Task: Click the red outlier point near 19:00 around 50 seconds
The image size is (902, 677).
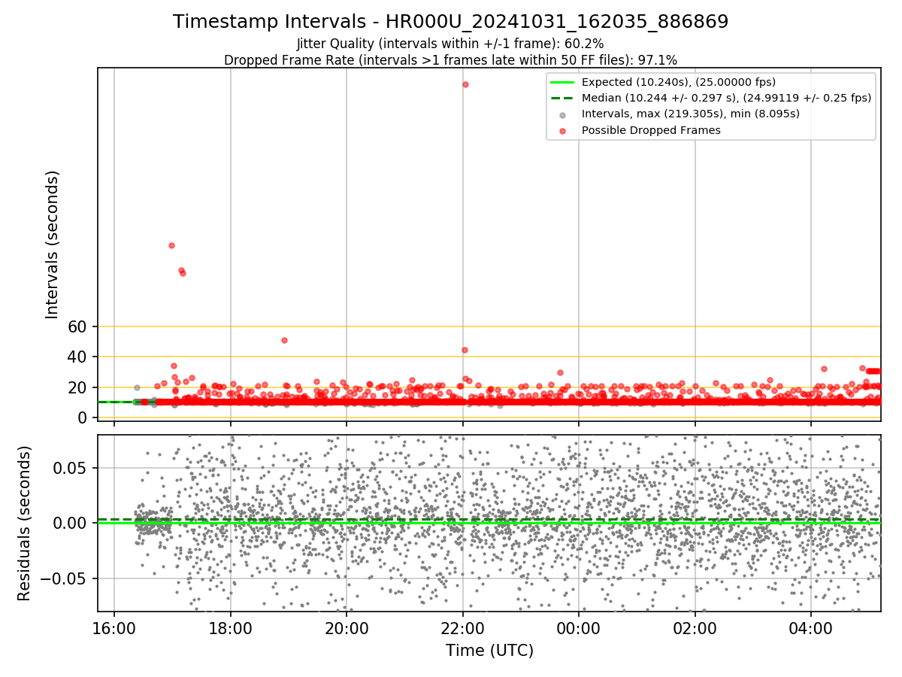Action: coord(284,340)
